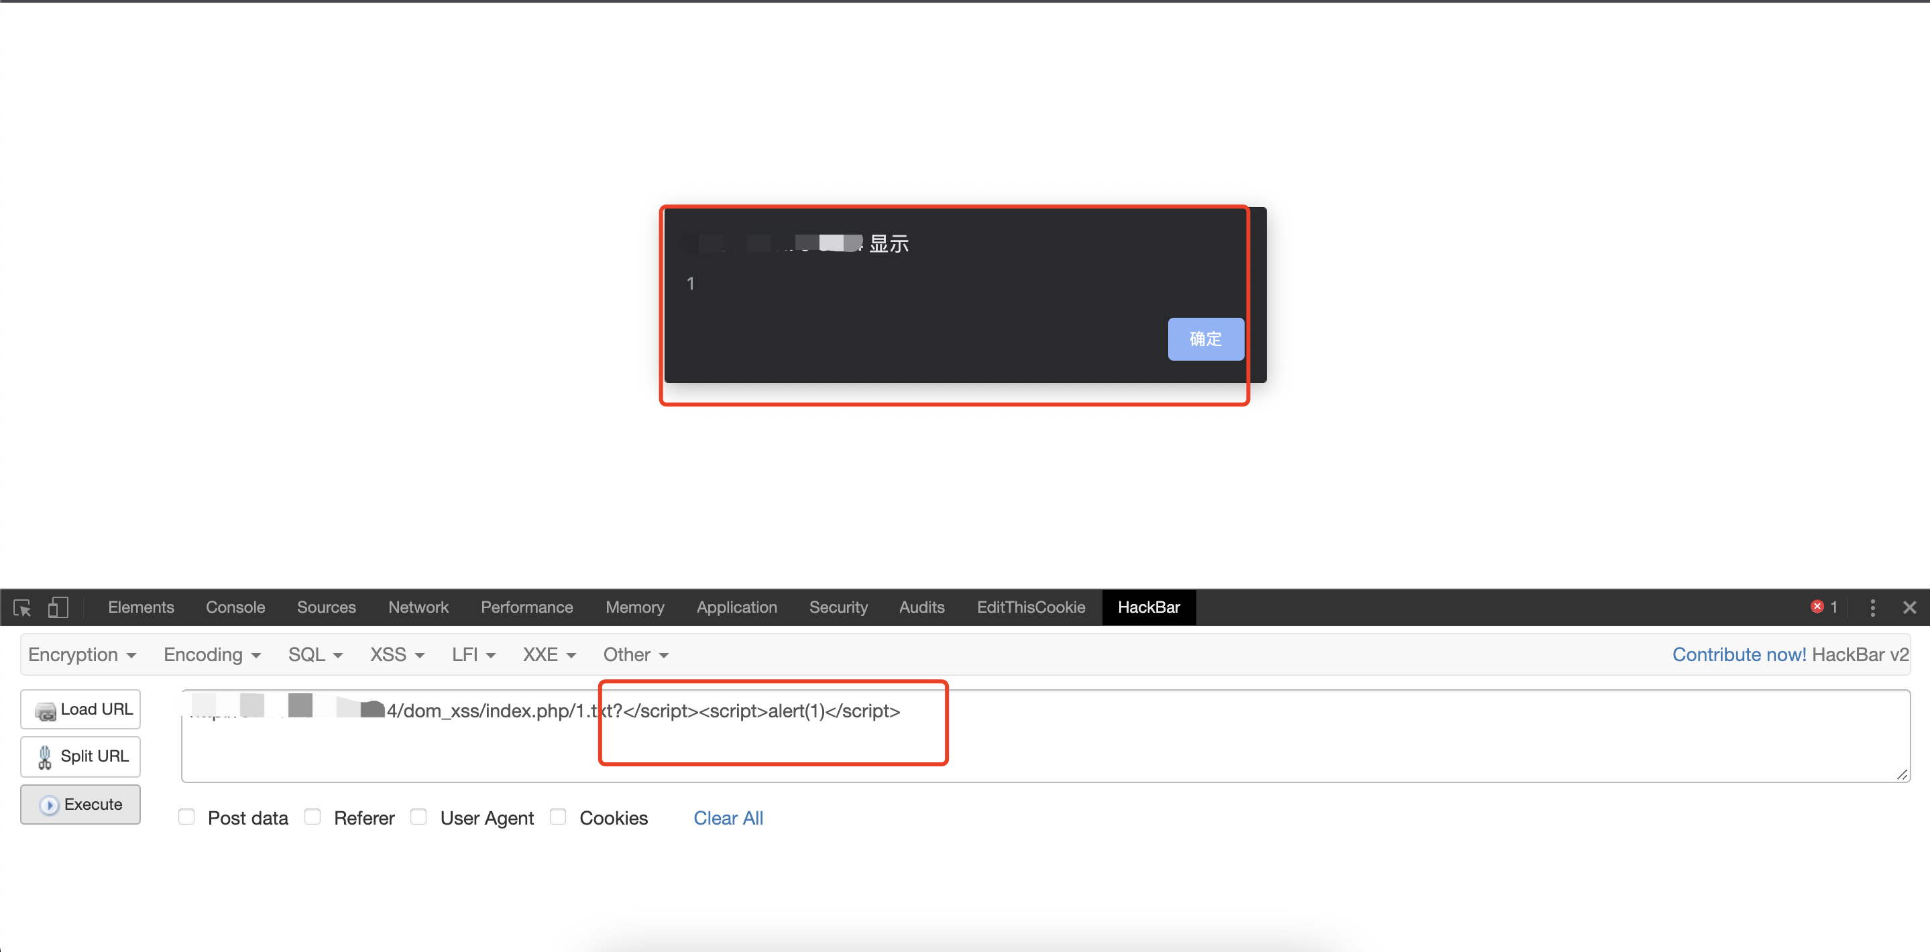Close the DevTools panel
Viewport: 1930px width, 952px height.
point(1909,607)
